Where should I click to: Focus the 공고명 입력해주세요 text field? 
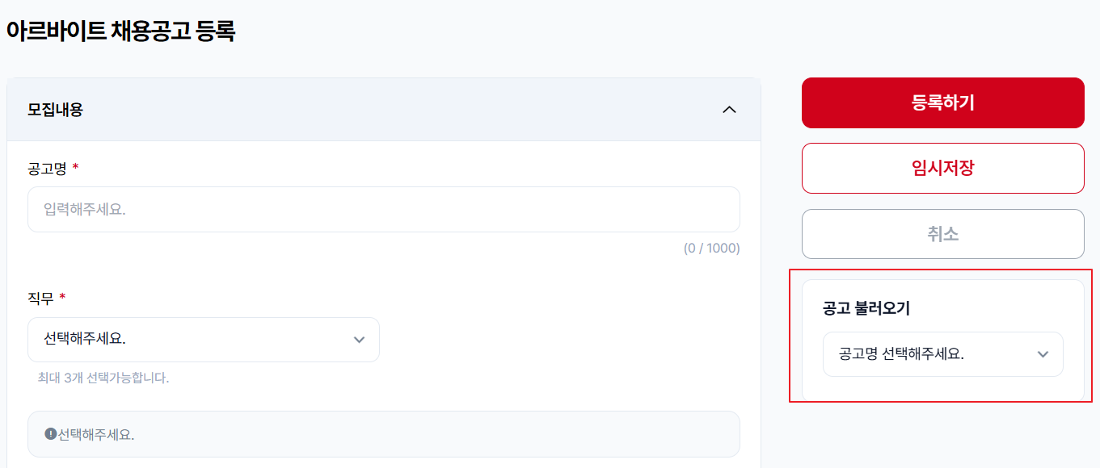click(384, 210)
